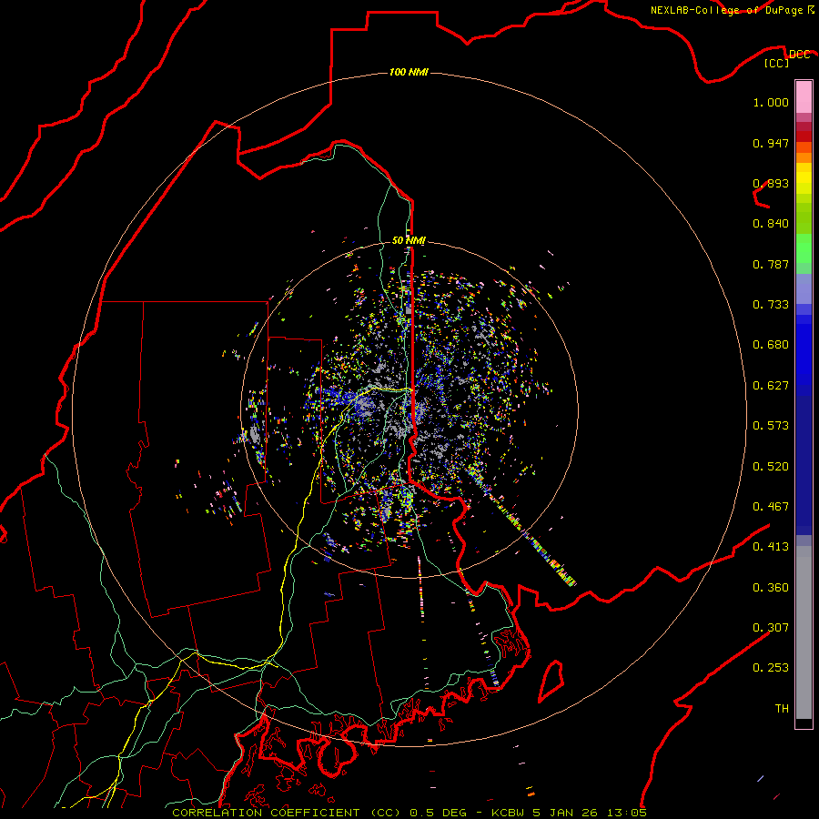Select the 0.840 scale label
Screen dimensions: 819x819
tap(771, 224)
